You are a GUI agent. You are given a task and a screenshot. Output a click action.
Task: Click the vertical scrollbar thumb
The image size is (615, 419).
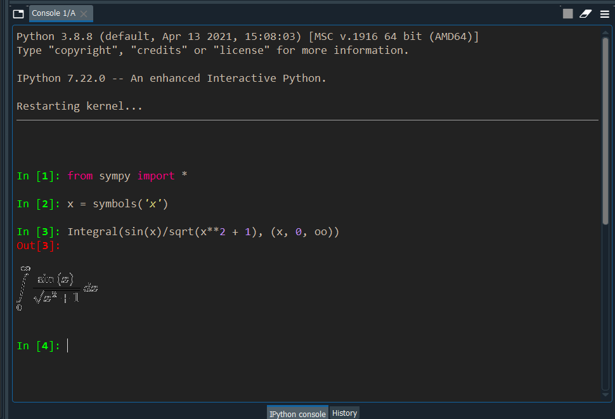point(605,127)
